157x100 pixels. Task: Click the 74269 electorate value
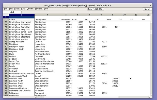click(66, 25)
